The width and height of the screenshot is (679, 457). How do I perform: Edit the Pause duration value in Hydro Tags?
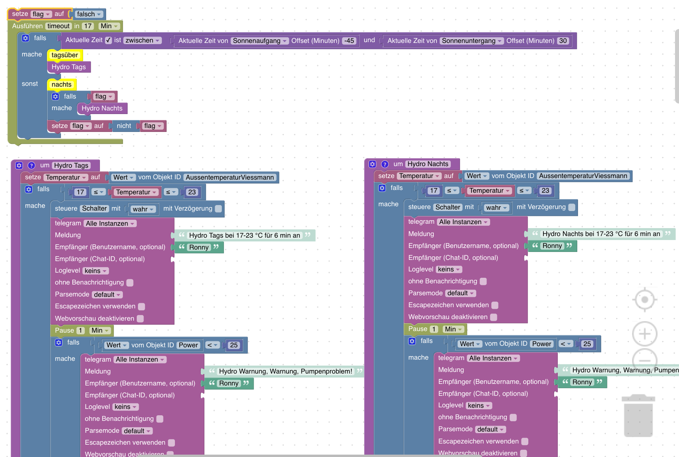pos(80,331)
